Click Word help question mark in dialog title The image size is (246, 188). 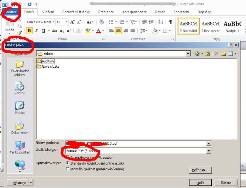click(231, 45)
